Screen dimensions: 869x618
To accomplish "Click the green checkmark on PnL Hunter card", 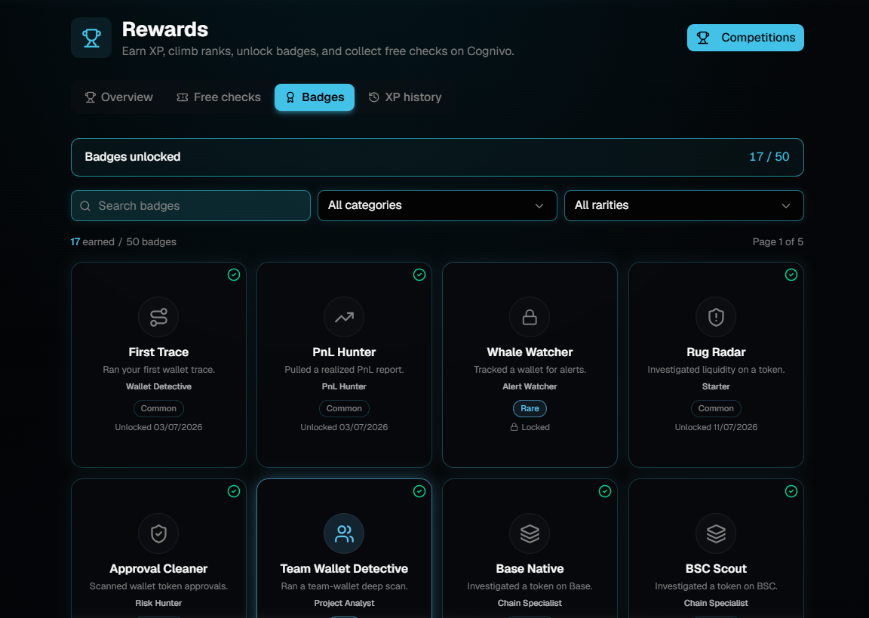I will pyautogui.click(x=419, y=275).
